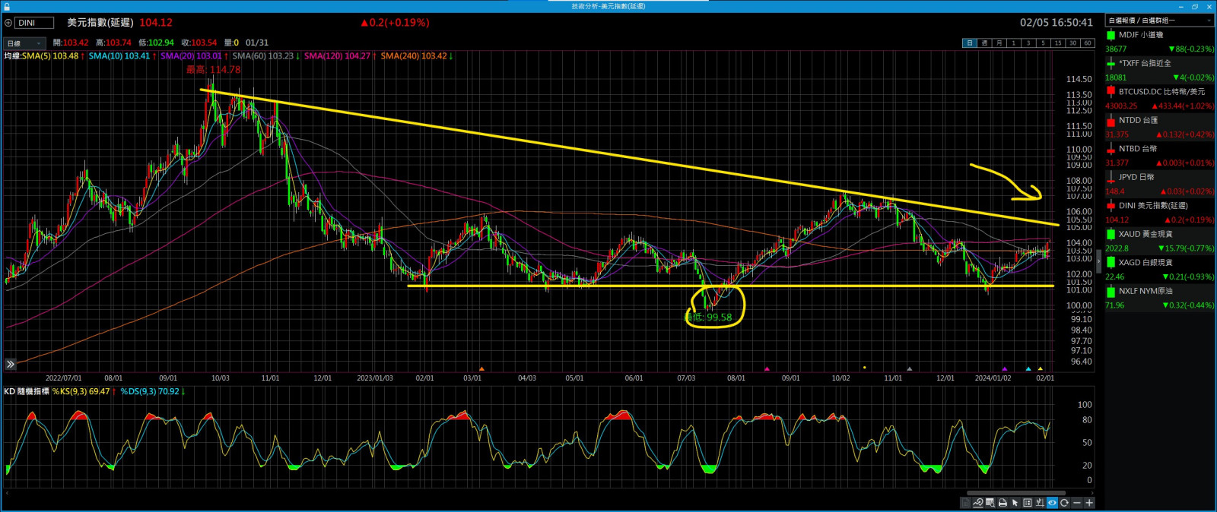The image size is (1217, 512).
Task: Click the printer icon in bottom toolbar
Action: (1003, 503)
